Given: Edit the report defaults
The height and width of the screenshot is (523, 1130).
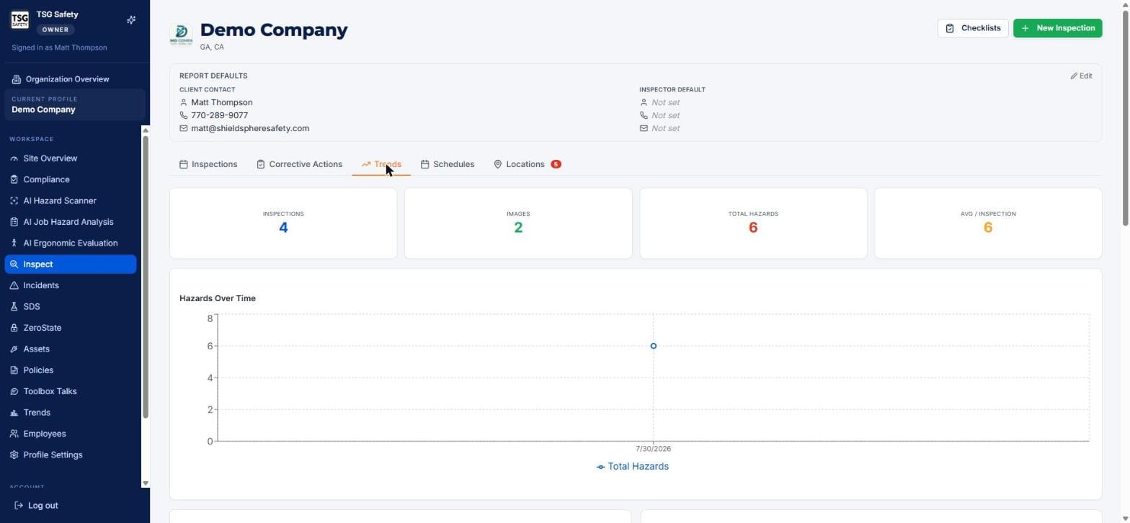Looking at the screenshot, I should coord(1081,76).
